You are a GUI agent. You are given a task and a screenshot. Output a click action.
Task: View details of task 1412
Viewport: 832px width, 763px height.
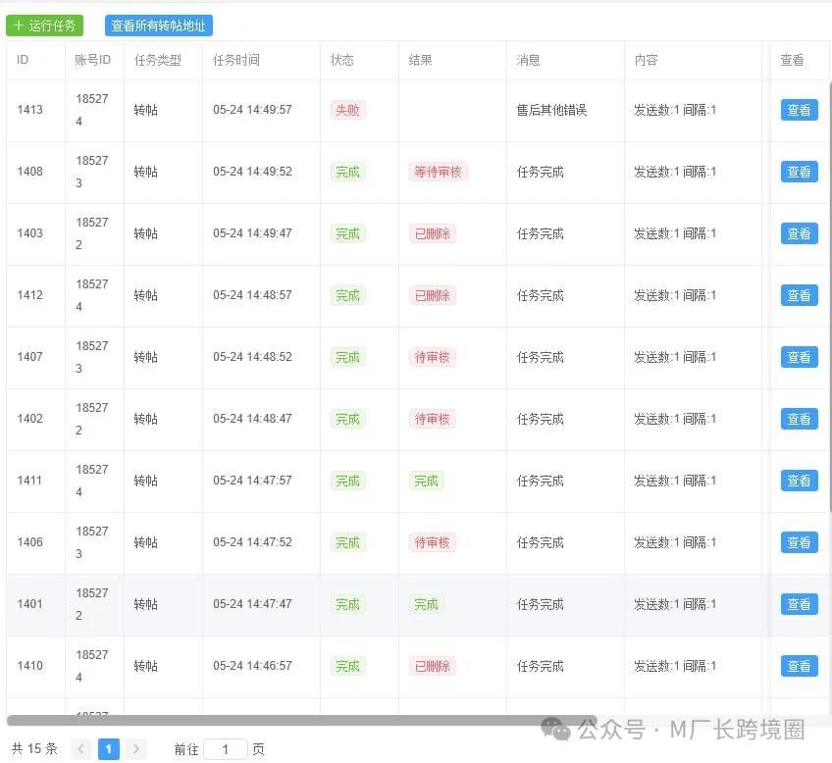799,295
